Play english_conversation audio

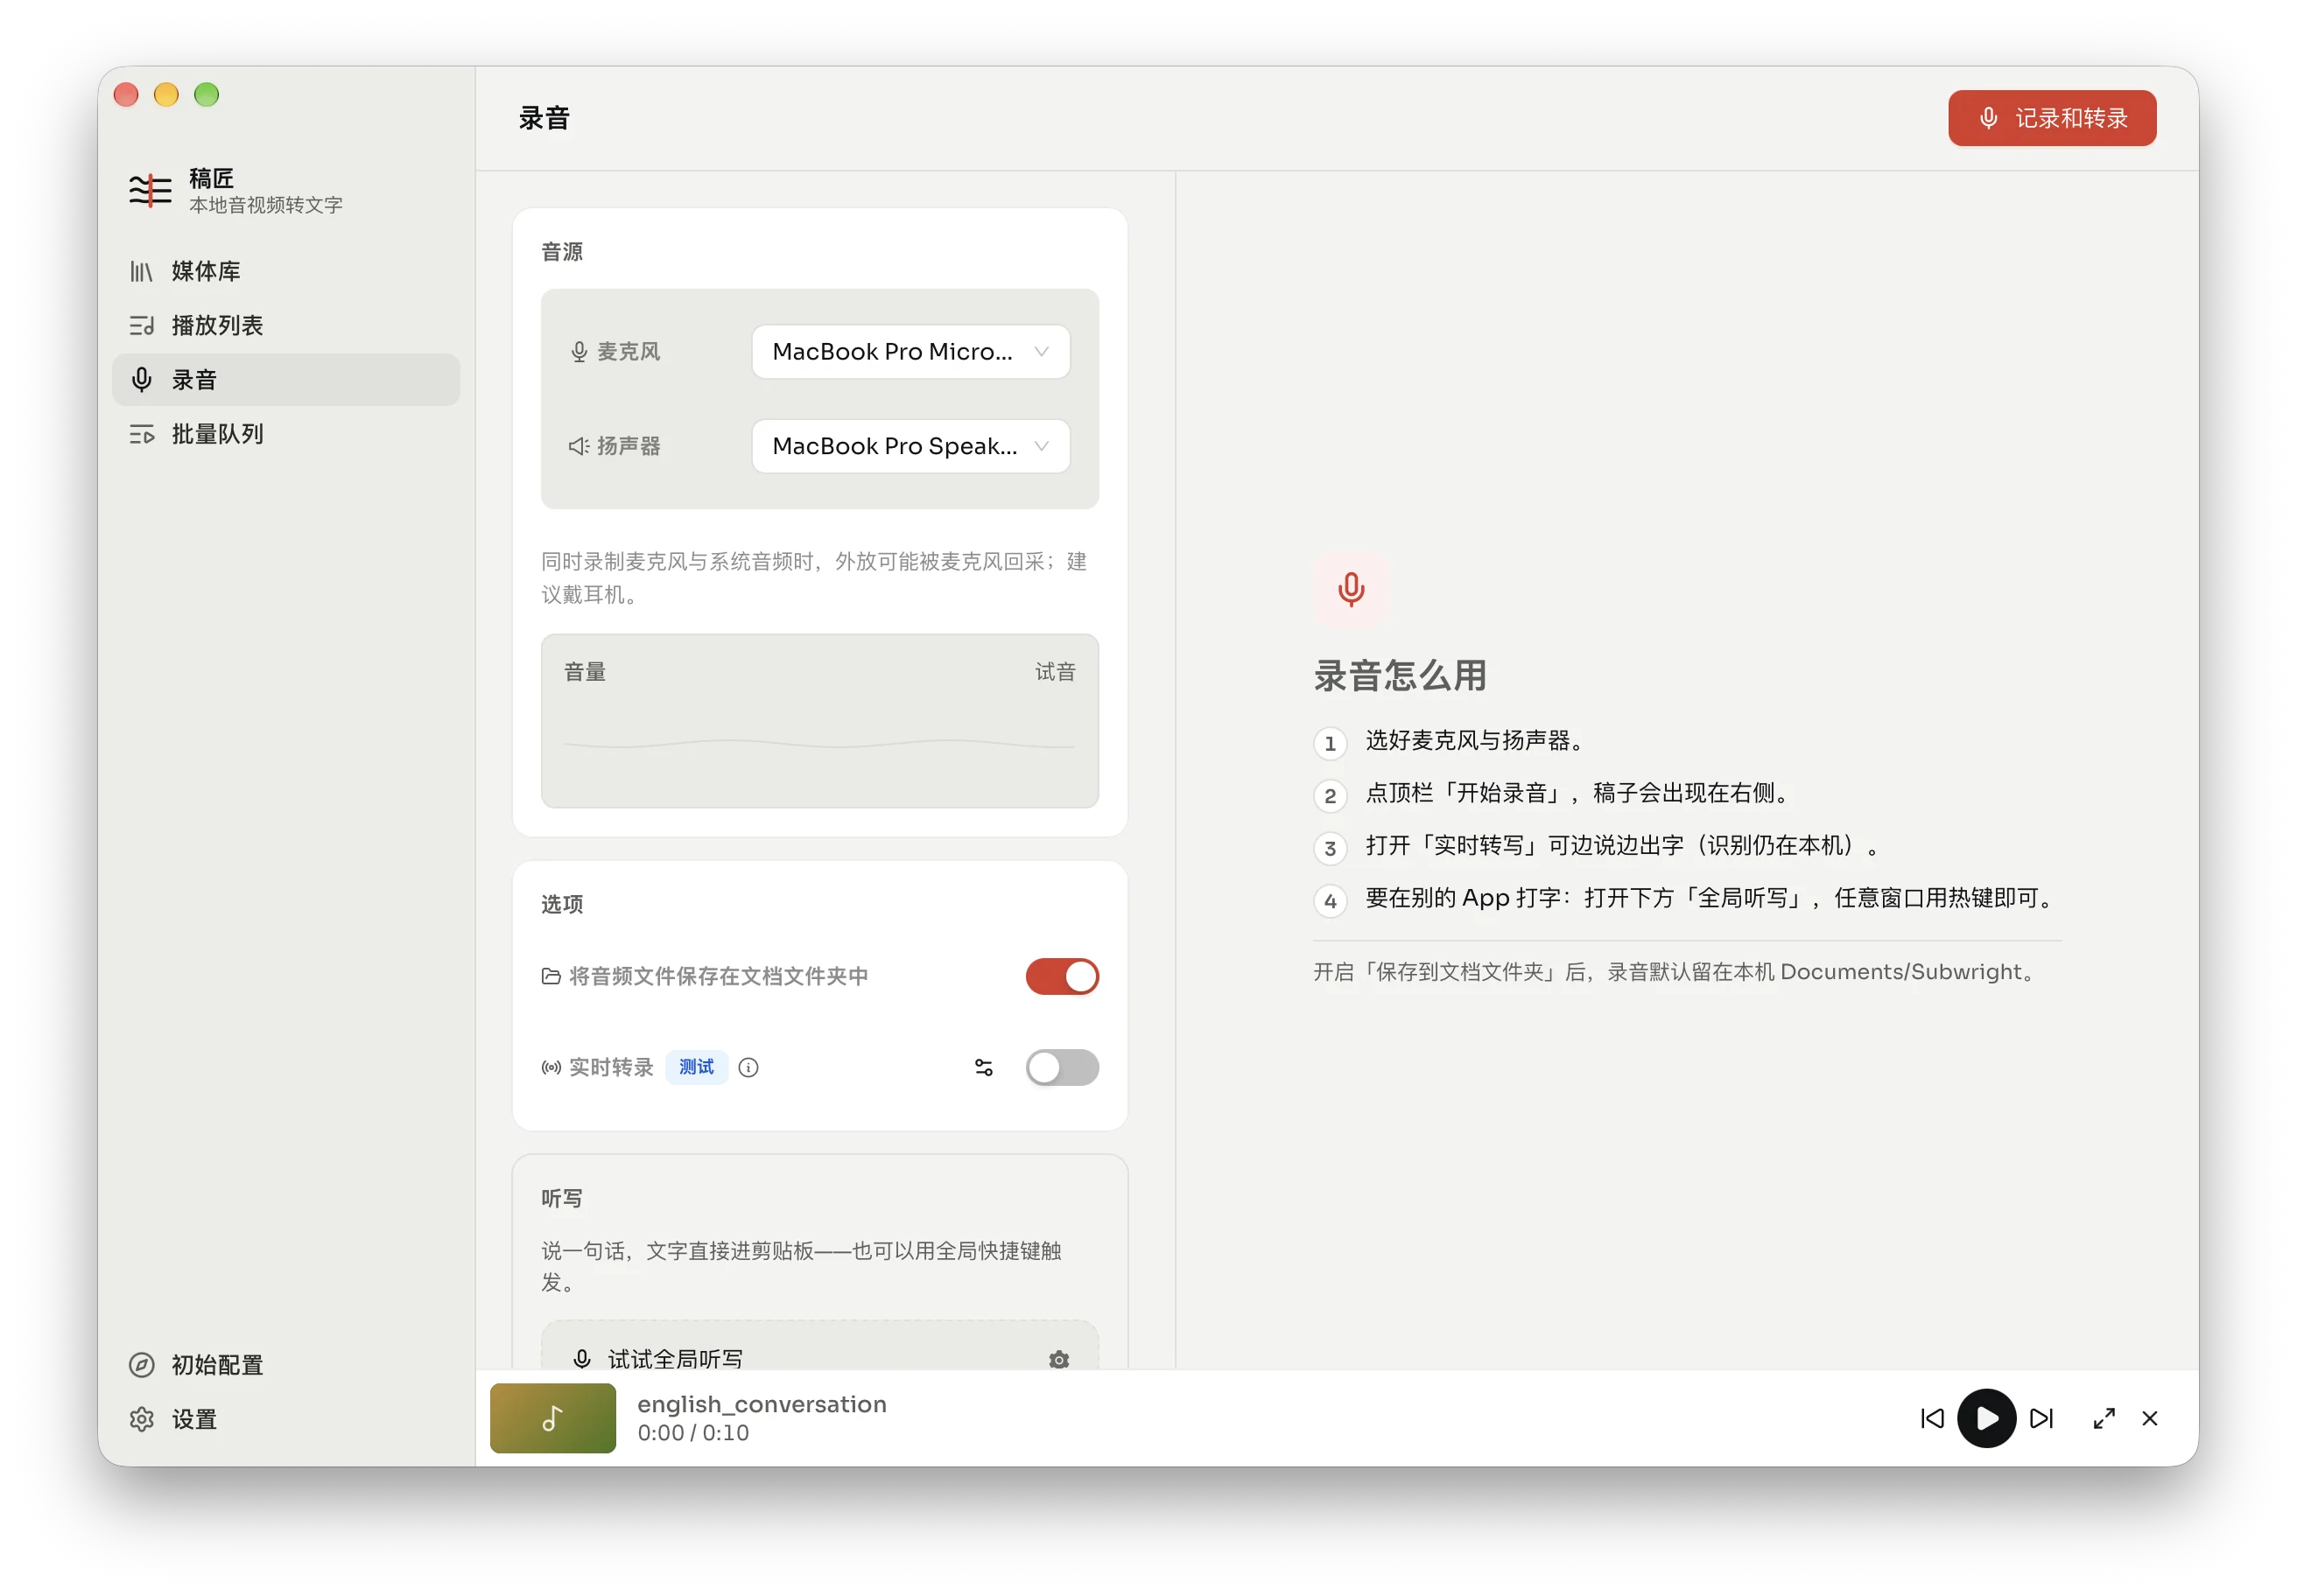point(1986,1418)
